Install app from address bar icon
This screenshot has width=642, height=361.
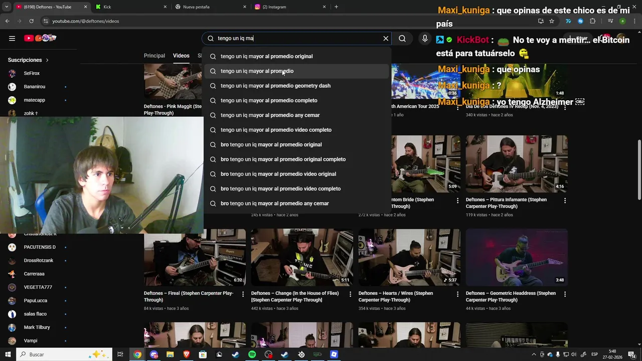pyautogui.click(x=541, y=21)
